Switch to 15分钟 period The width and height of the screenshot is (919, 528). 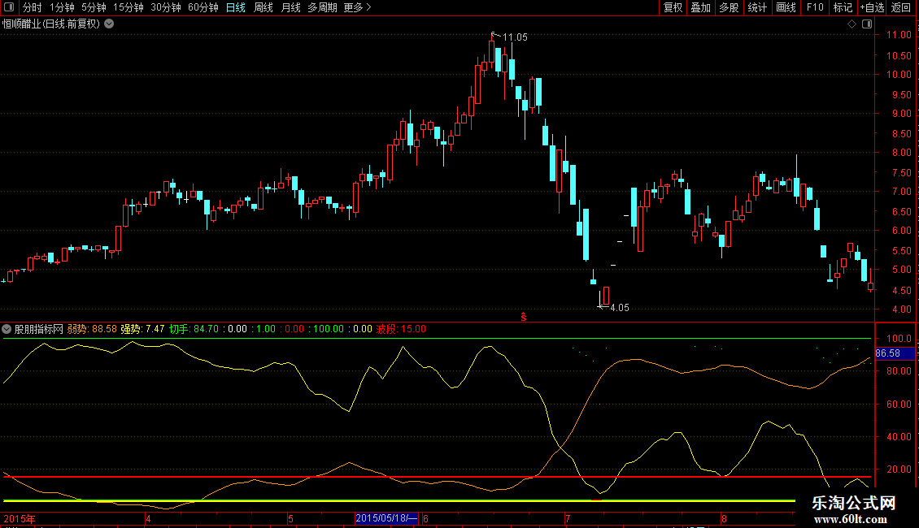point(128,7)
